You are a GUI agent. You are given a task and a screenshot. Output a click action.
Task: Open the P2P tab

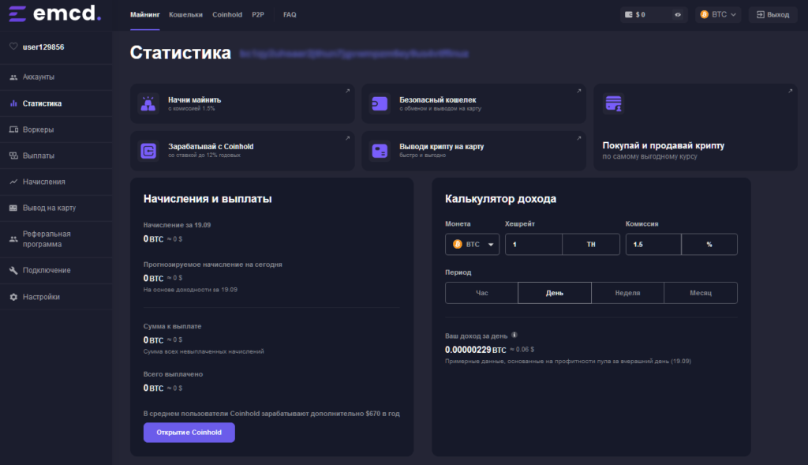click(258, 14)
